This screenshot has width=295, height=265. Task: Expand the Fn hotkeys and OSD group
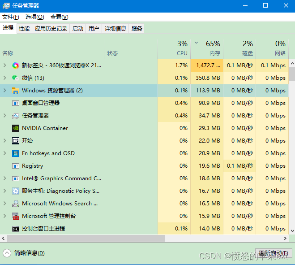click(x=5, y=153)
